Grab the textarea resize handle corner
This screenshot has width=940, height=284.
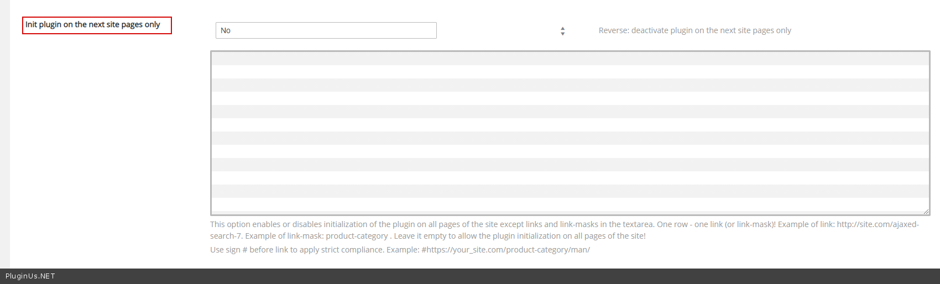click(926, 211)
